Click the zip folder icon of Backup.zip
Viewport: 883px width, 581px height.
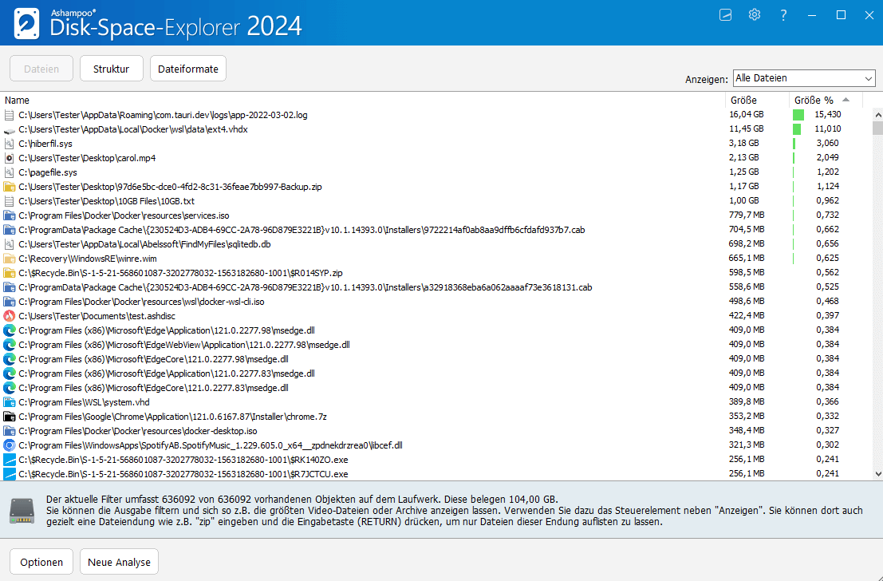pos(10,187)
